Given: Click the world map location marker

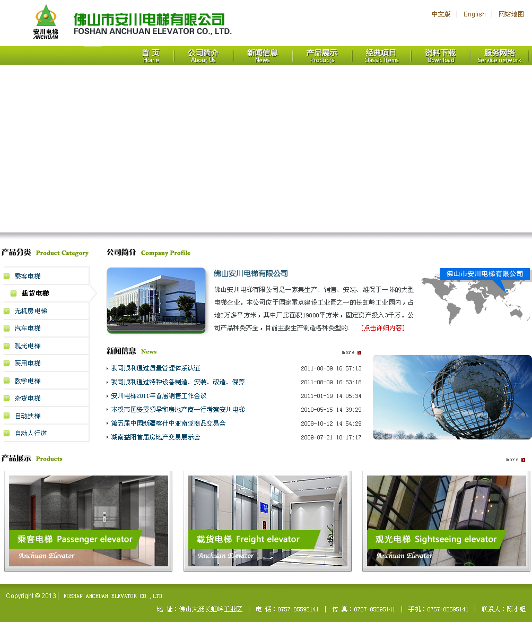Looking at the screenshot, I should (x=507, y=290).
